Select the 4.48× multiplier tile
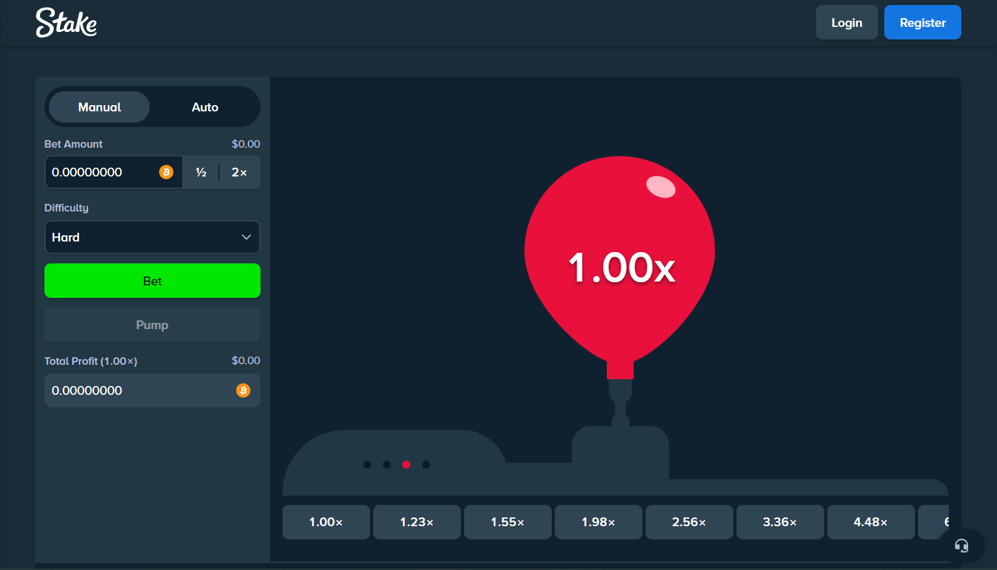The width and height of the screenshot is (997, 570). (x=870, y=522)
